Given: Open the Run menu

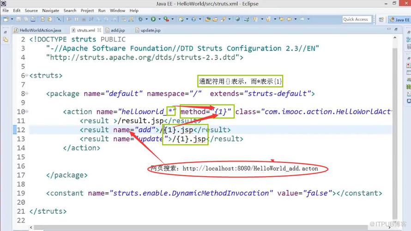Looking at the screenshot, I should [x=102, y=11].
